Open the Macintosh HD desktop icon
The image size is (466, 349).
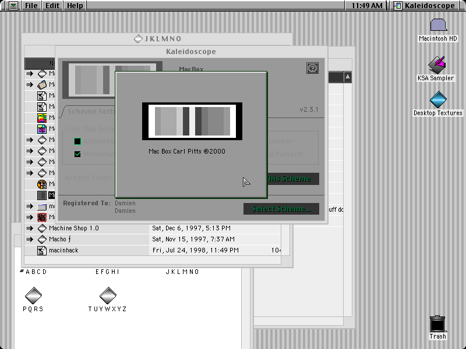[438, 25]
